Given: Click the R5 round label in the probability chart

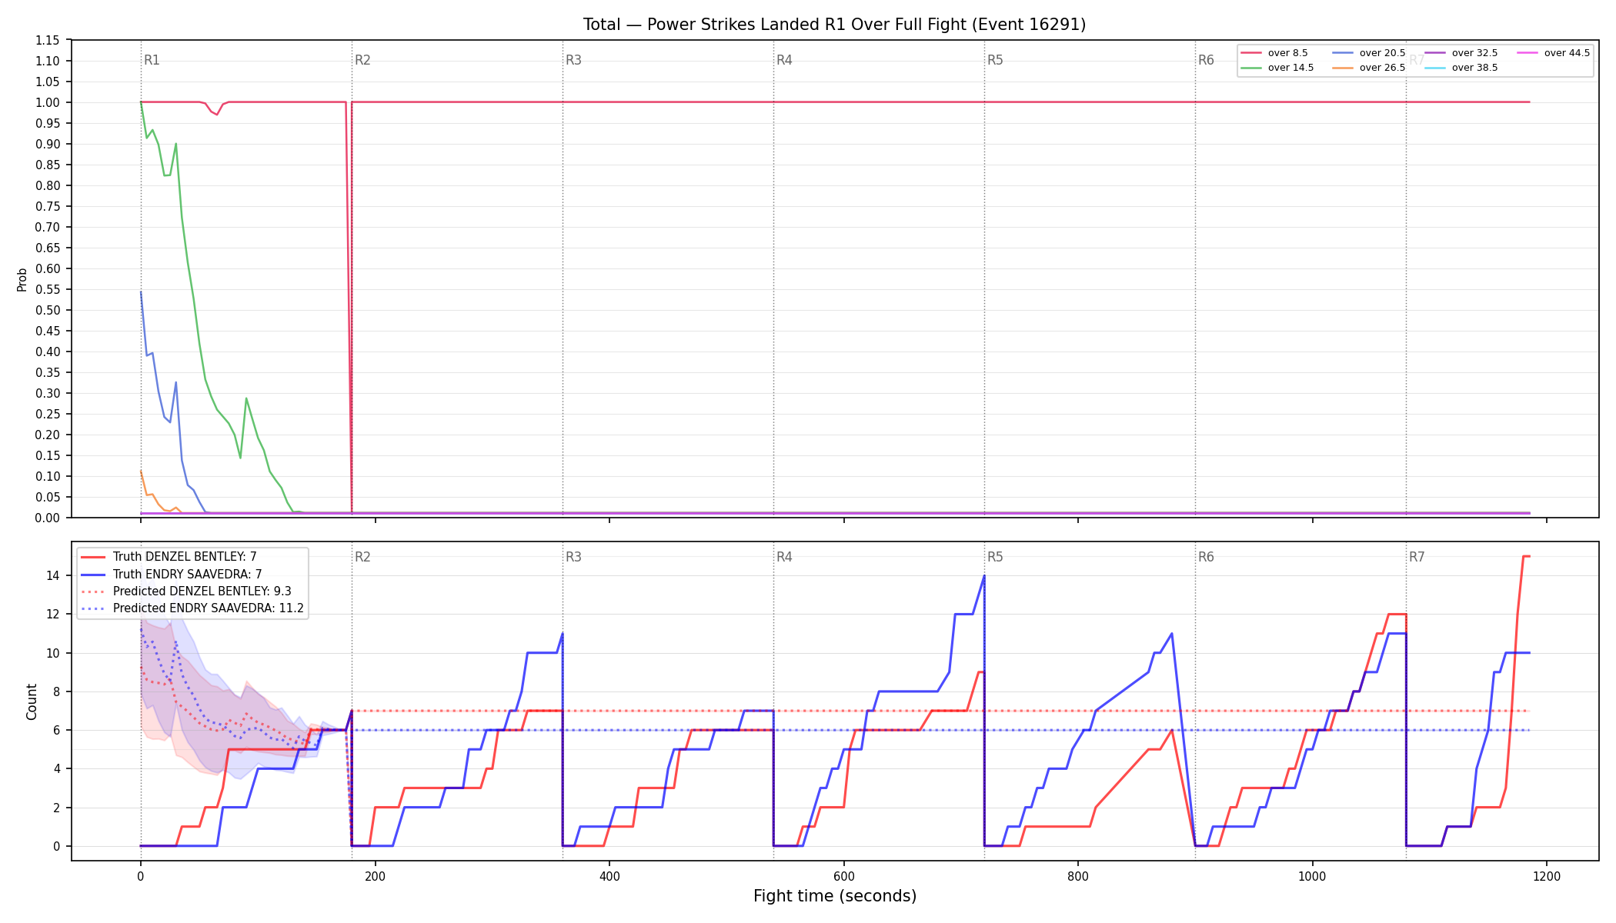Looking at the screenshot, I should pos(995,60).
